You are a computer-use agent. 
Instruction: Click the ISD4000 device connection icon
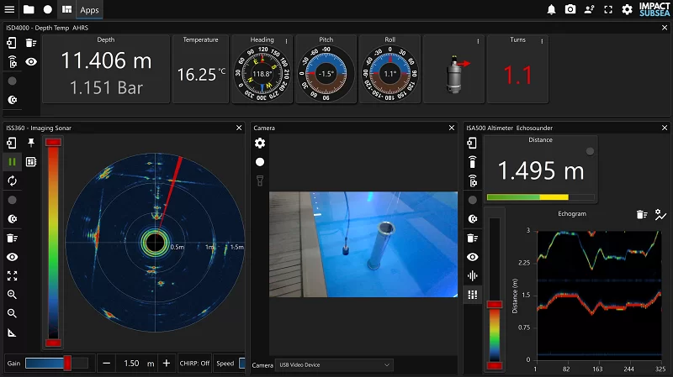click(12, 43)
